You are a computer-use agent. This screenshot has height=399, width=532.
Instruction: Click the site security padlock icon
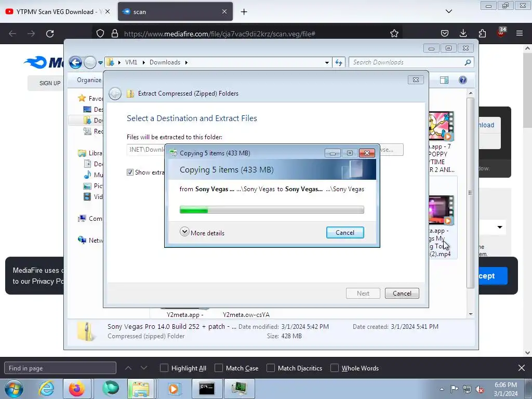pyautogui.click(x=115, y=34)
